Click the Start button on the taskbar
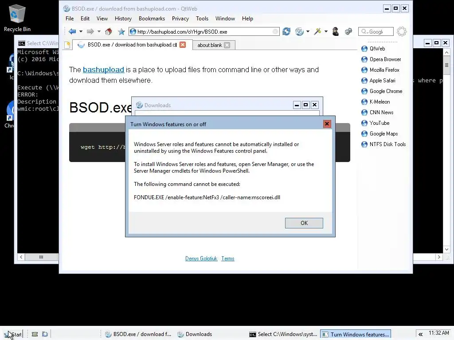This screenshot has width=454, height=340. 13,334
